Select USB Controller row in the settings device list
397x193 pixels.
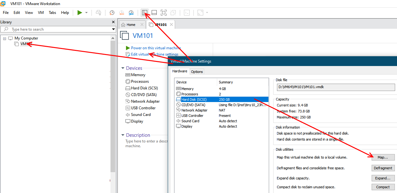tap(222, 116)
